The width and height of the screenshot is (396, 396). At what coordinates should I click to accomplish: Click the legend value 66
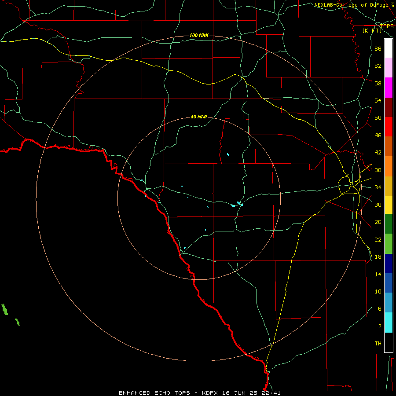point(378,49)
